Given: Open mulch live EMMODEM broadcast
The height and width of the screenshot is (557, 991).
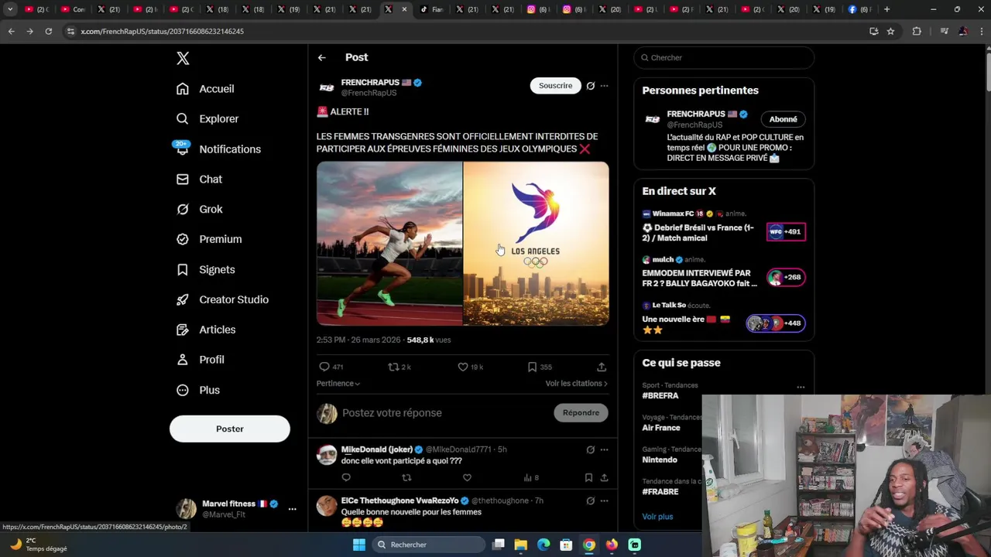Looking at the screenshot, I should (x=724, y=272).
